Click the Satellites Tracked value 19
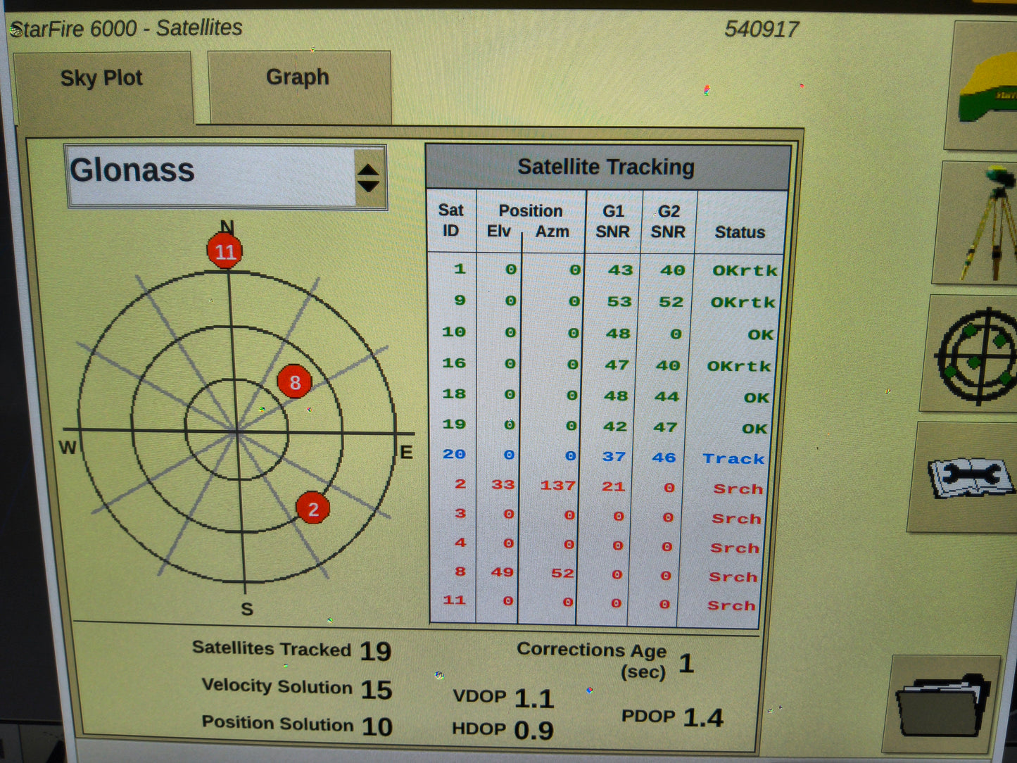1017x763 pixels. (375, 652)
